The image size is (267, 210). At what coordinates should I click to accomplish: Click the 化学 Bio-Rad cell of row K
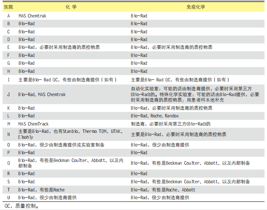pyautogui.click(x=26, y=108)
